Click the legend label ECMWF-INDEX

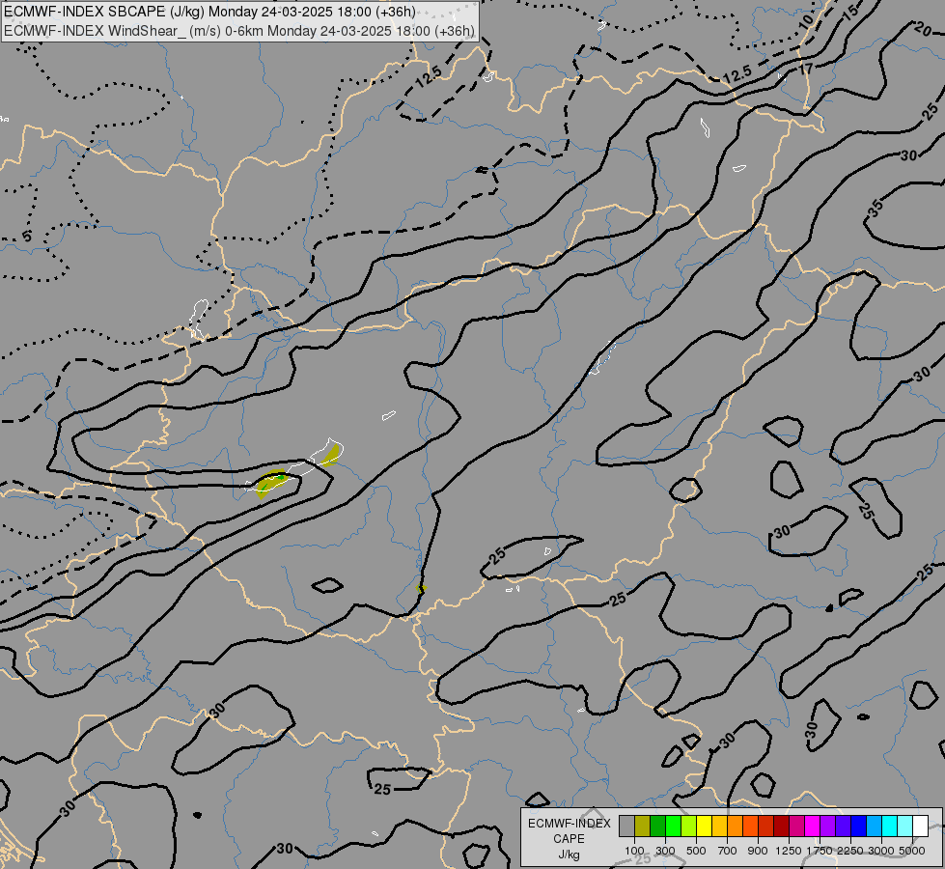(x=569, y=824)
